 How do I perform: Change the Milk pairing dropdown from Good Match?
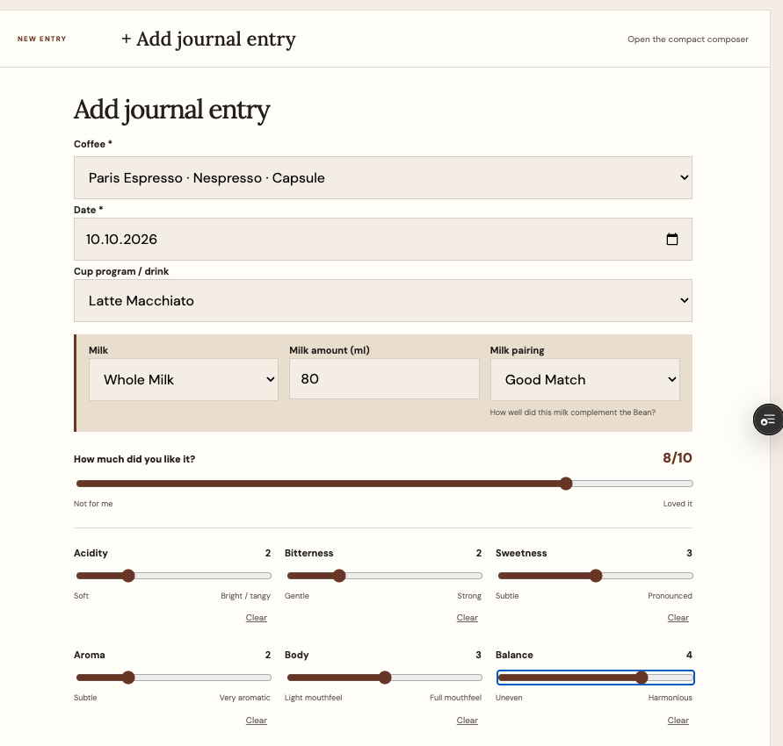pyautogui.click(x=584, y=379)
